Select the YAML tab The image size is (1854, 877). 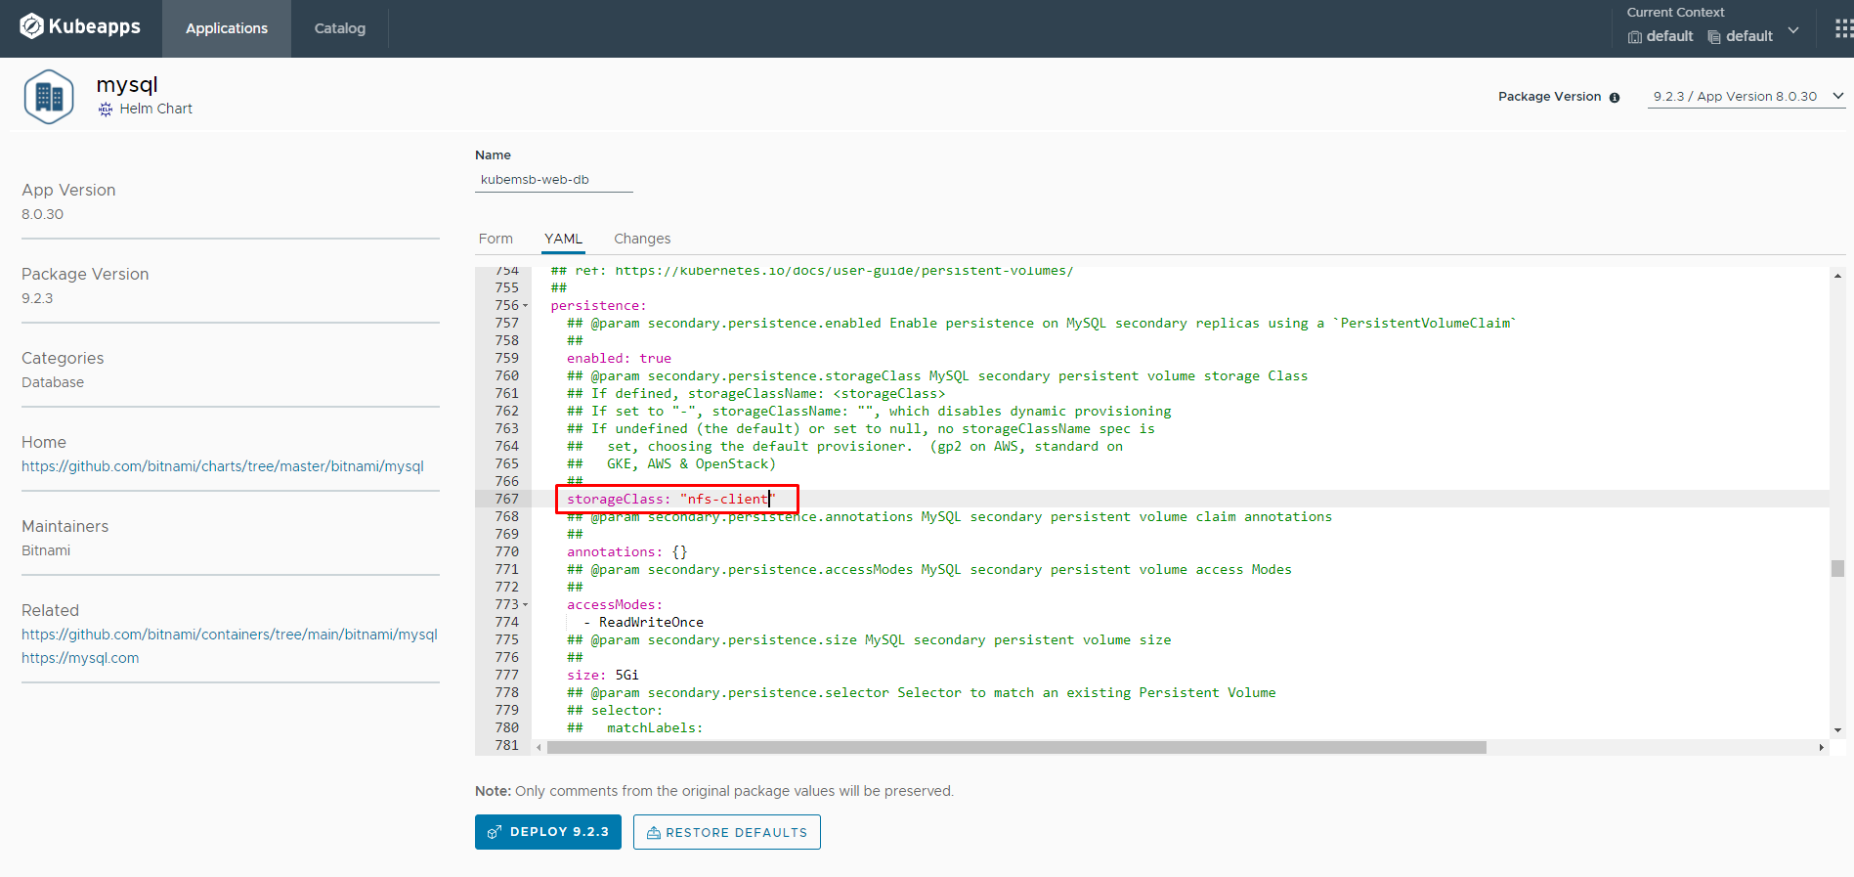click(x=563, y=239)
